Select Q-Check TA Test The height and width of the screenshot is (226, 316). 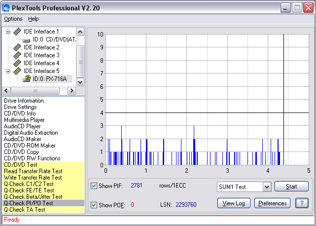point(43,210)
